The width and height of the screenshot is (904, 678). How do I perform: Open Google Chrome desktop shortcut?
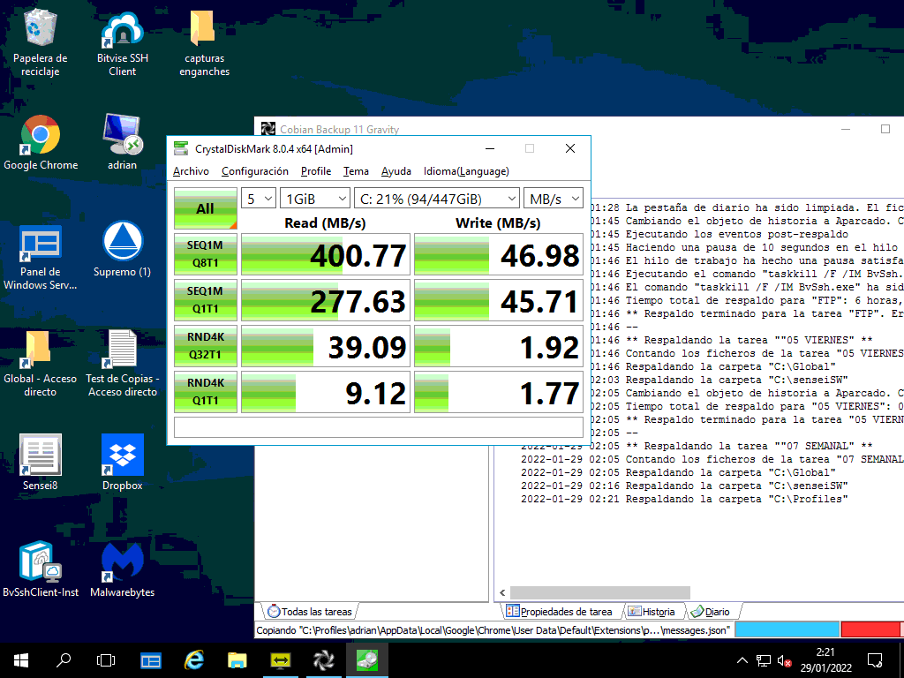pyautogui.click(x=41, y=141)
